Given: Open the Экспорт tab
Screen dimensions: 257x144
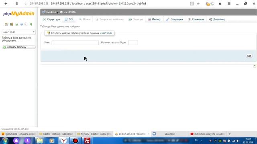Looking at the screenshot, I should tap(136, 19).
